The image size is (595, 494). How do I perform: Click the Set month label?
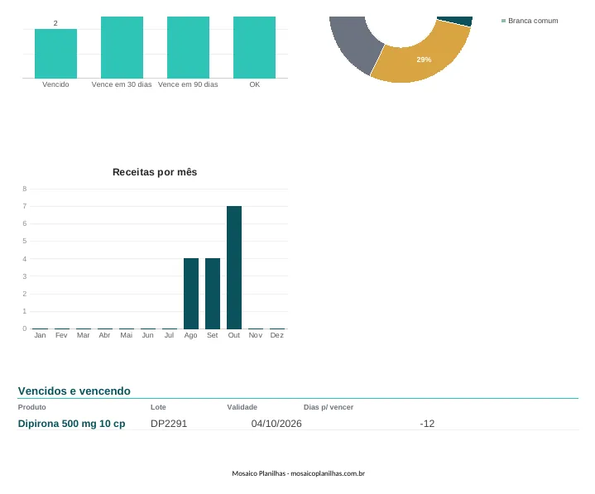[x=213, y=335]
